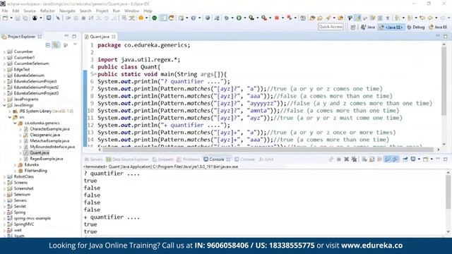
Task: Open the New file wizard toolbar icon
Action: 5,18
